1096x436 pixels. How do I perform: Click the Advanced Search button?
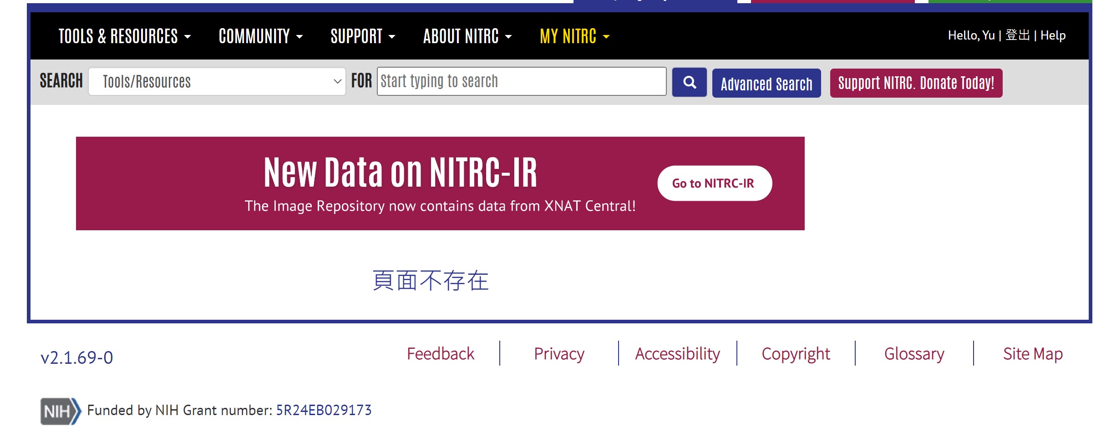click(766, 84)
